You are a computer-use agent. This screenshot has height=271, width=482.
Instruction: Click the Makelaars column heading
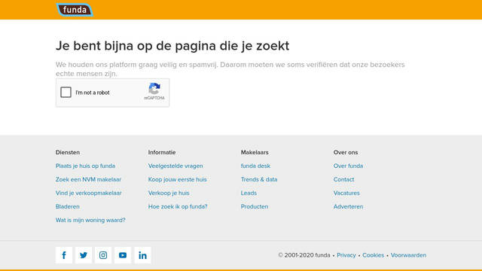pyautogui.click(x=255, y=152)
